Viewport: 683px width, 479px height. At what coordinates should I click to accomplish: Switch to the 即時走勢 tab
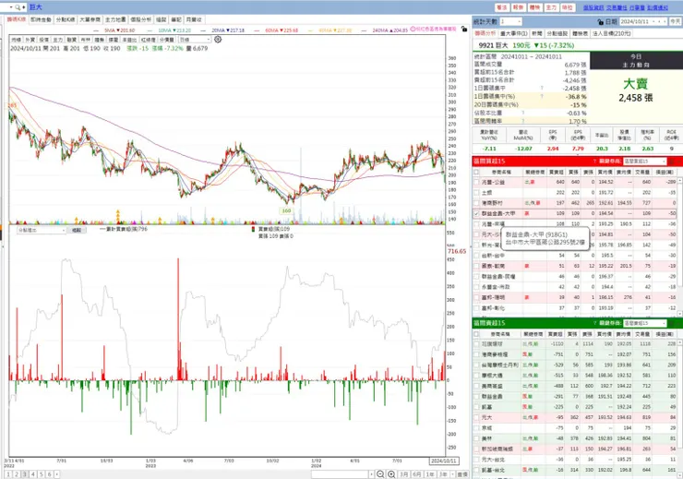pos(41,19)
